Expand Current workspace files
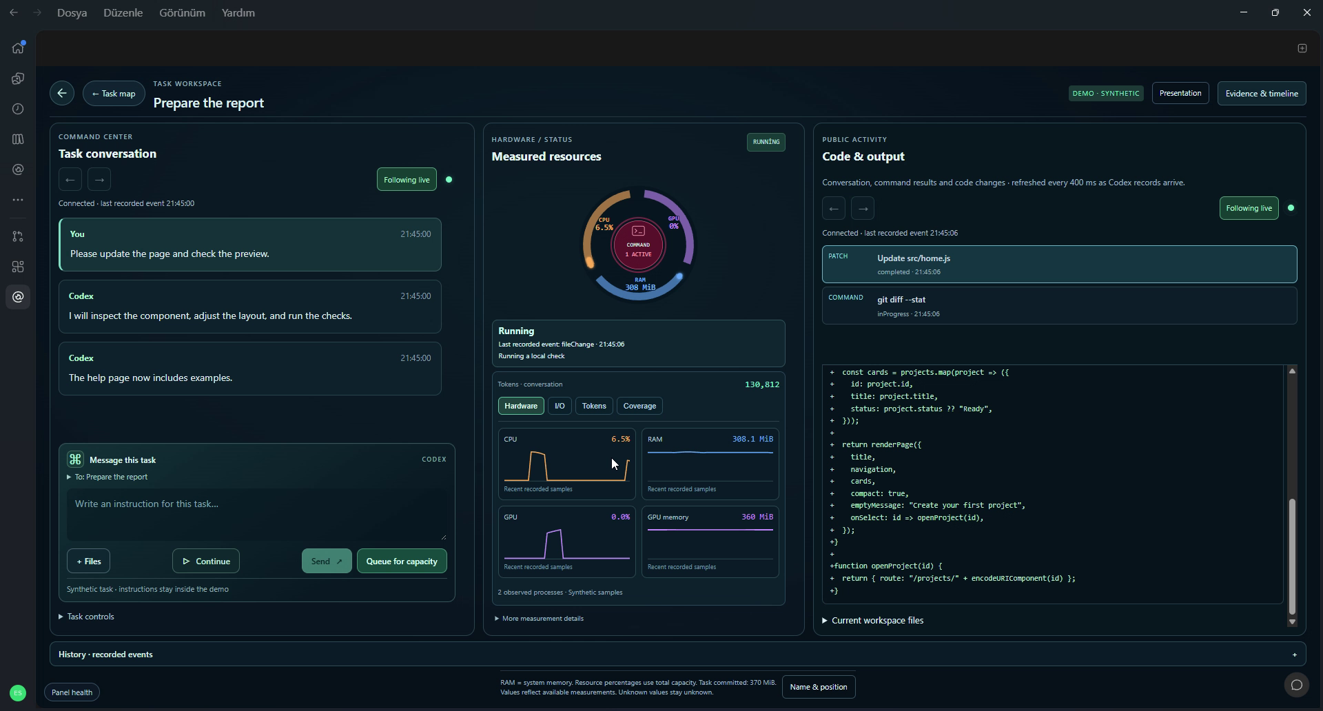Screen dimensions: 1323x711 [x=872, y=621]
